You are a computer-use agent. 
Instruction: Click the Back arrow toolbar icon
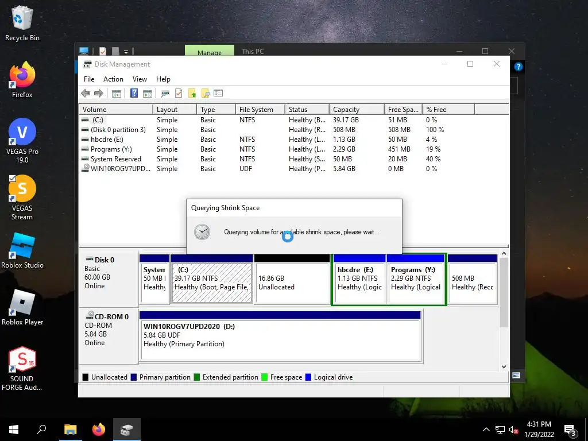pyautogui.click(x=86, y=94)
